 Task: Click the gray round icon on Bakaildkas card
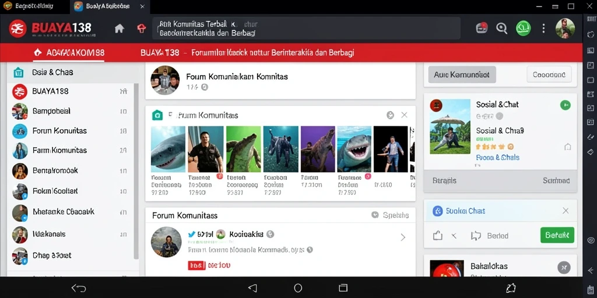click(x=564, y=268)
